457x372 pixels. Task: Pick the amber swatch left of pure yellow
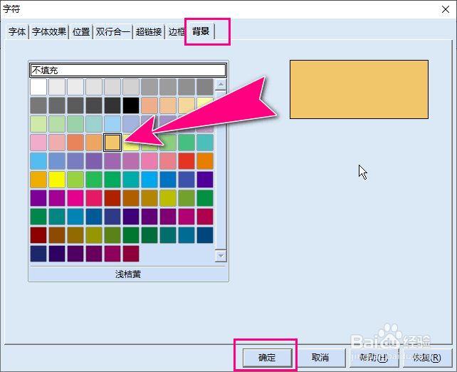(x=38, y=180)
